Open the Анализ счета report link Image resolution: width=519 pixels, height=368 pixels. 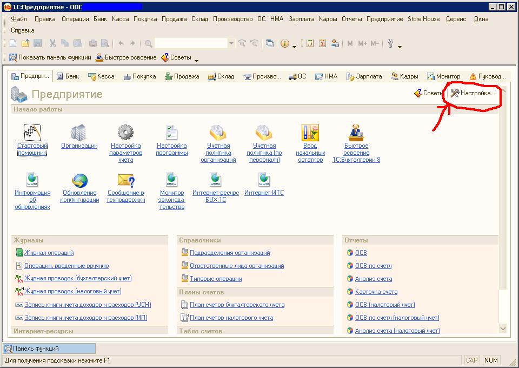pos(374,279)
